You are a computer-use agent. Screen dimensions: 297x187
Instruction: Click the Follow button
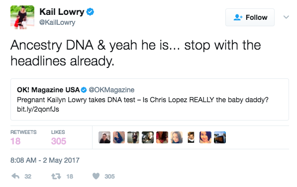pyautogui.click(x=250, y=17)
